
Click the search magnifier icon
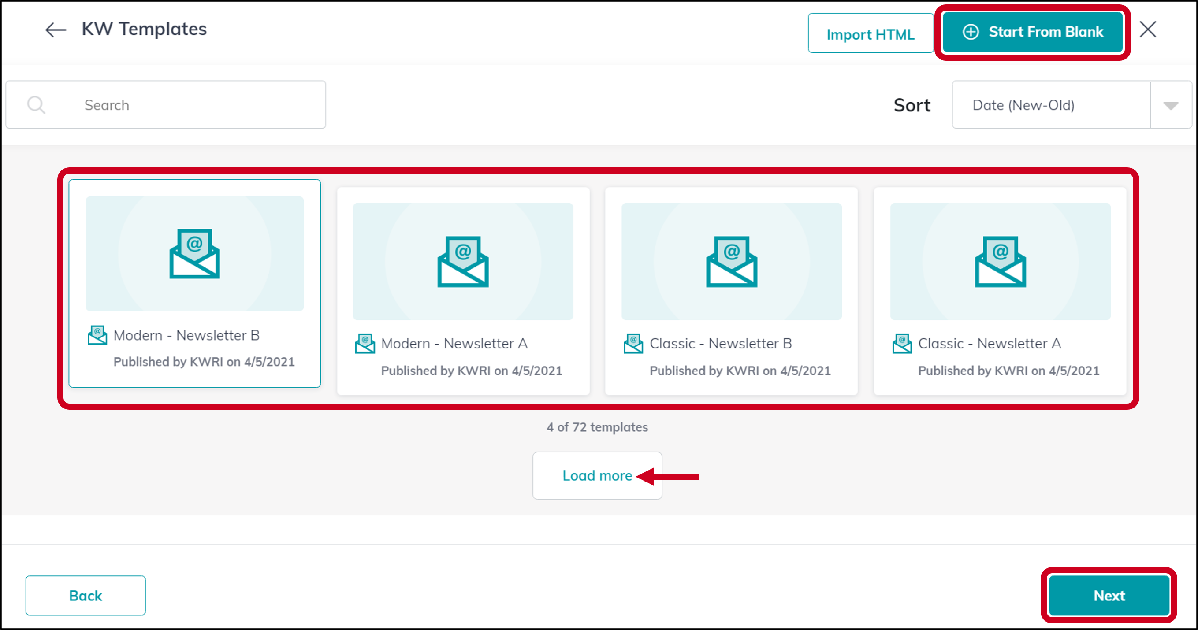click(36, 104)
